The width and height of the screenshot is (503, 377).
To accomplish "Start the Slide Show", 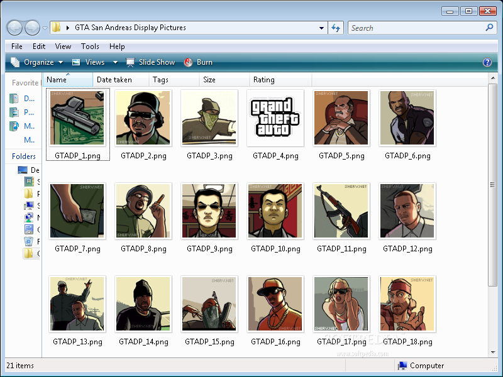I will point(150,62).
